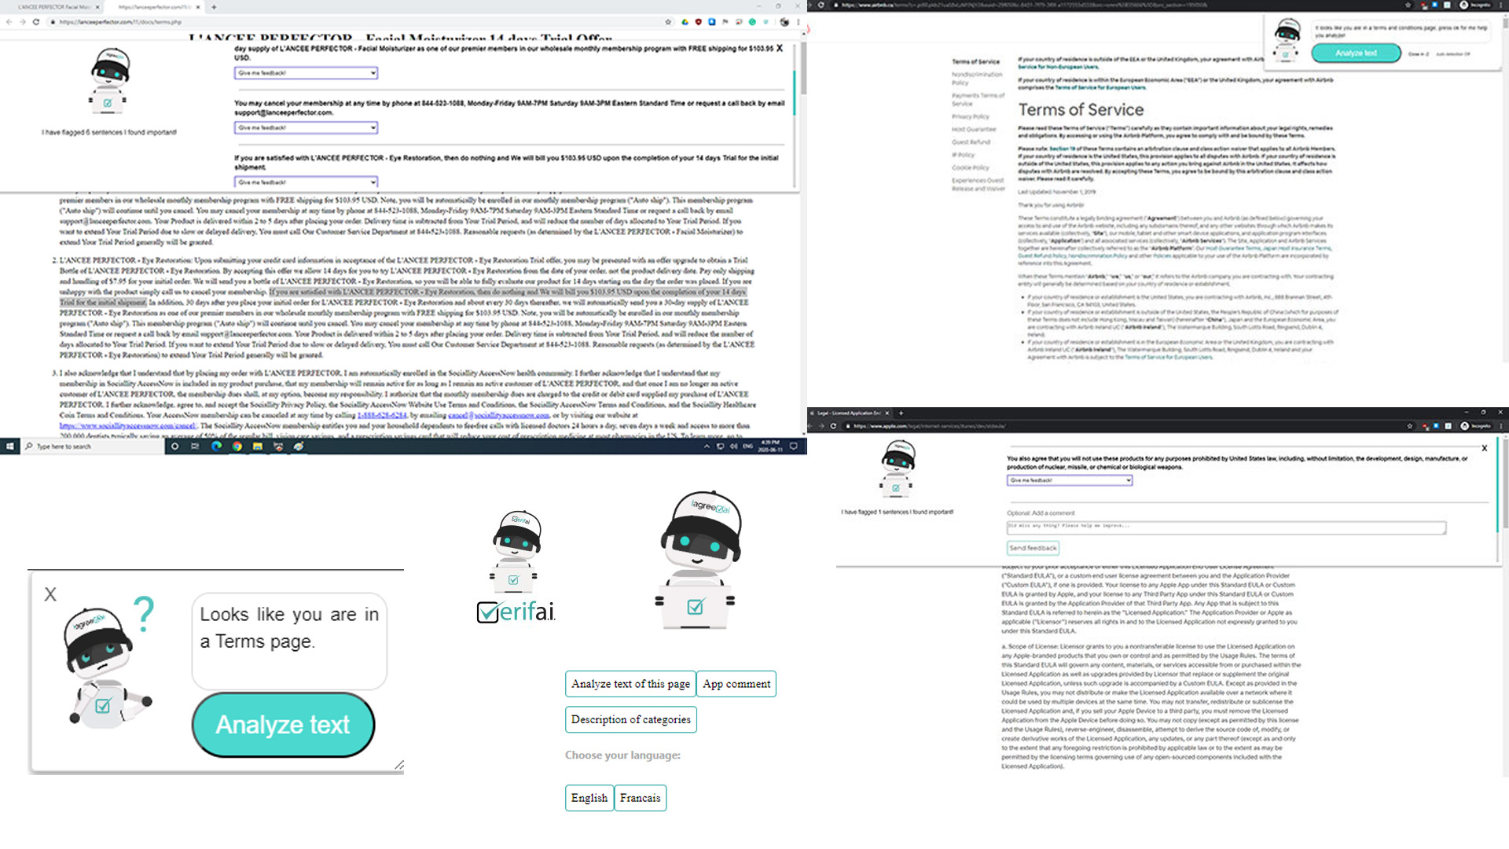
Task: Click the optional comment input field
Action: point(1225,527)
